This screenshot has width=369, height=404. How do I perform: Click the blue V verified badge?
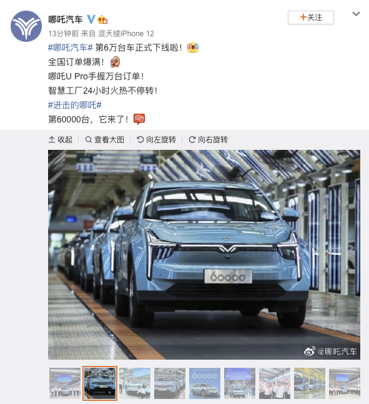(91, 19)
